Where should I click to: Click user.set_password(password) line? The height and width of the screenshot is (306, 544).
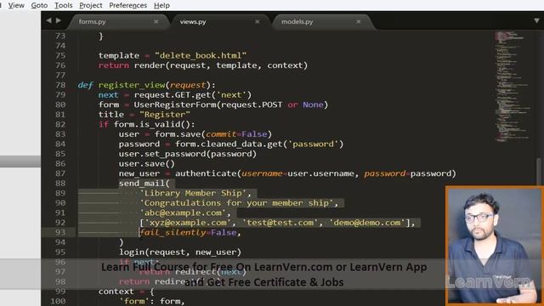[x=188, y=154]
